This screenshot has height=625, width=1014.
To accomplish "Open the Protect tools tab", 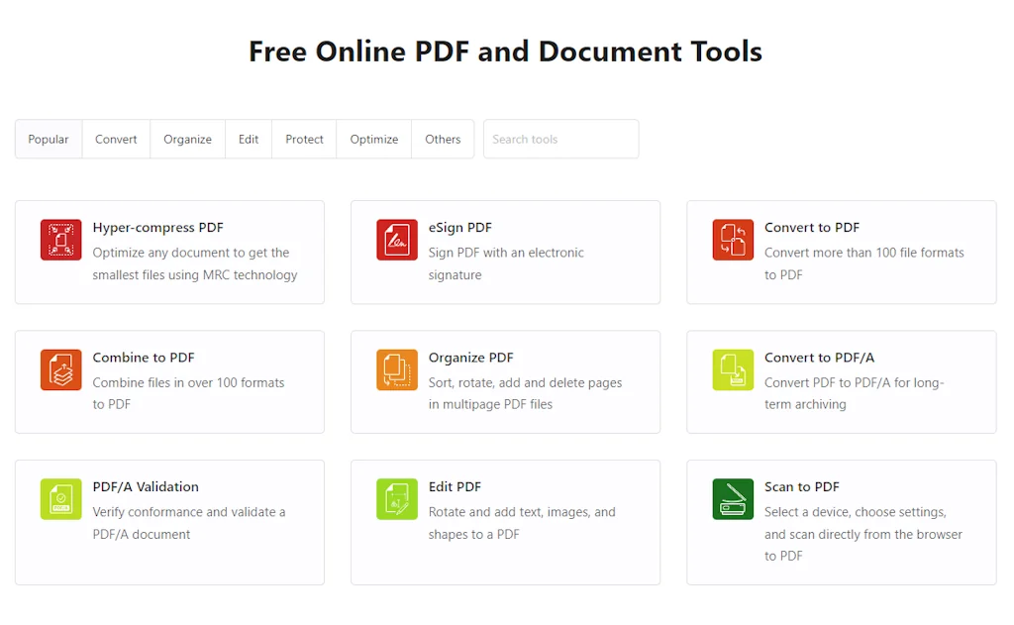I will pos(303,139).
